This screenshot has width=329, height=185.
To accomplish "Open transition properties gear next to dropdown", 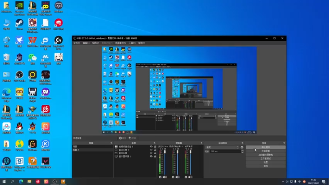I will tap(242, 148).
